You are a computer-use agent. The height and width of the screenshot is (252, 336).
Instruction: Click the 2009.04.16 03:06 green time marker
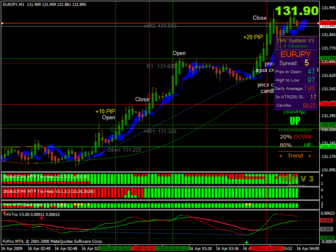coord(115,249)
